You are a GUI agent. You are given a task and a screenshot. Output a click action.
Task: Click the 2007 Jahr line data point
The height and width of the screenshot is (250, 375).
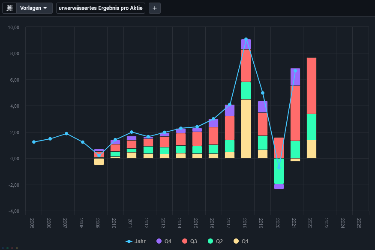pyautogui.click(x=66, y=134)
